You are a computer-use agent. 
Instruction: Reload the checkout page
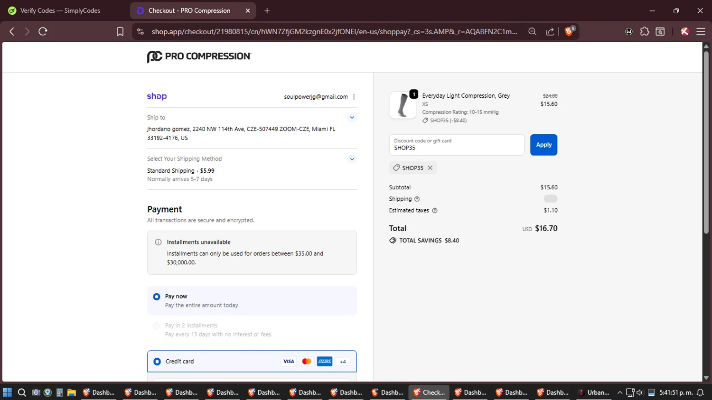click(x=43, y=31)
